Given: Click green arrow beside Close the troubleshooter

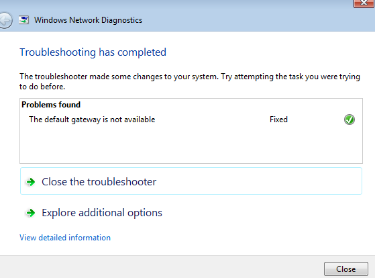Looking at the screenshot, I should (31, 182).
